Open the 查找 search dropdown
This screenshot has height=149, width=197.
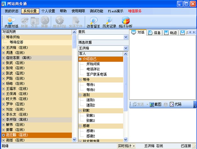126,37
